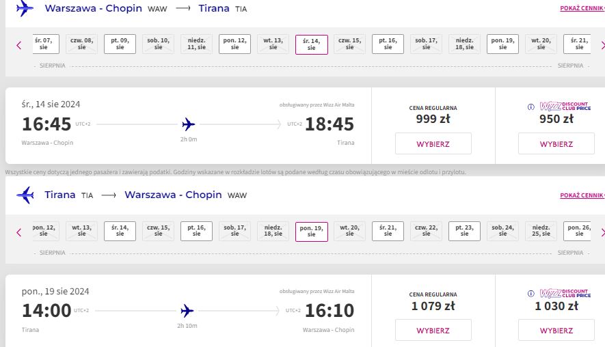
Task: Select the regular 1 079 zł return fare
Action: (x=433, y=331)
